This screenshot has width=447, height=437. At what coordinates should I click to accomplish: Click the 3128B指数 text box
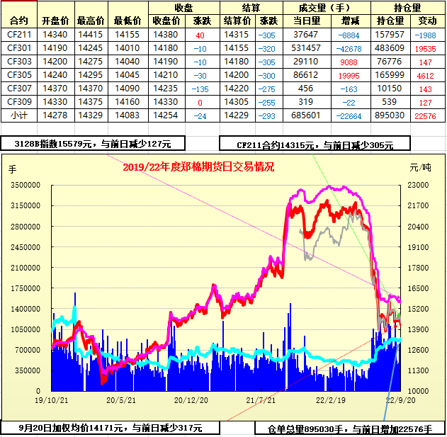click(x=93, y=144)
